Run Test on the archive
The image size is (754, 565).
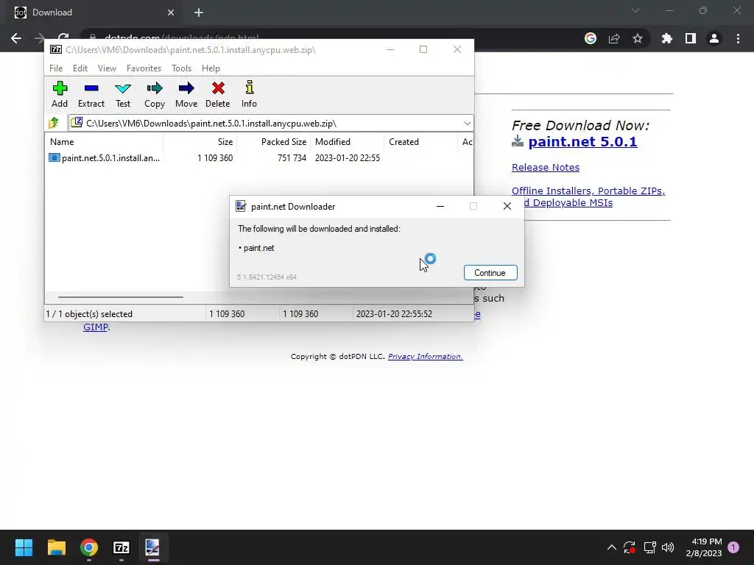(x=123, y=94)
